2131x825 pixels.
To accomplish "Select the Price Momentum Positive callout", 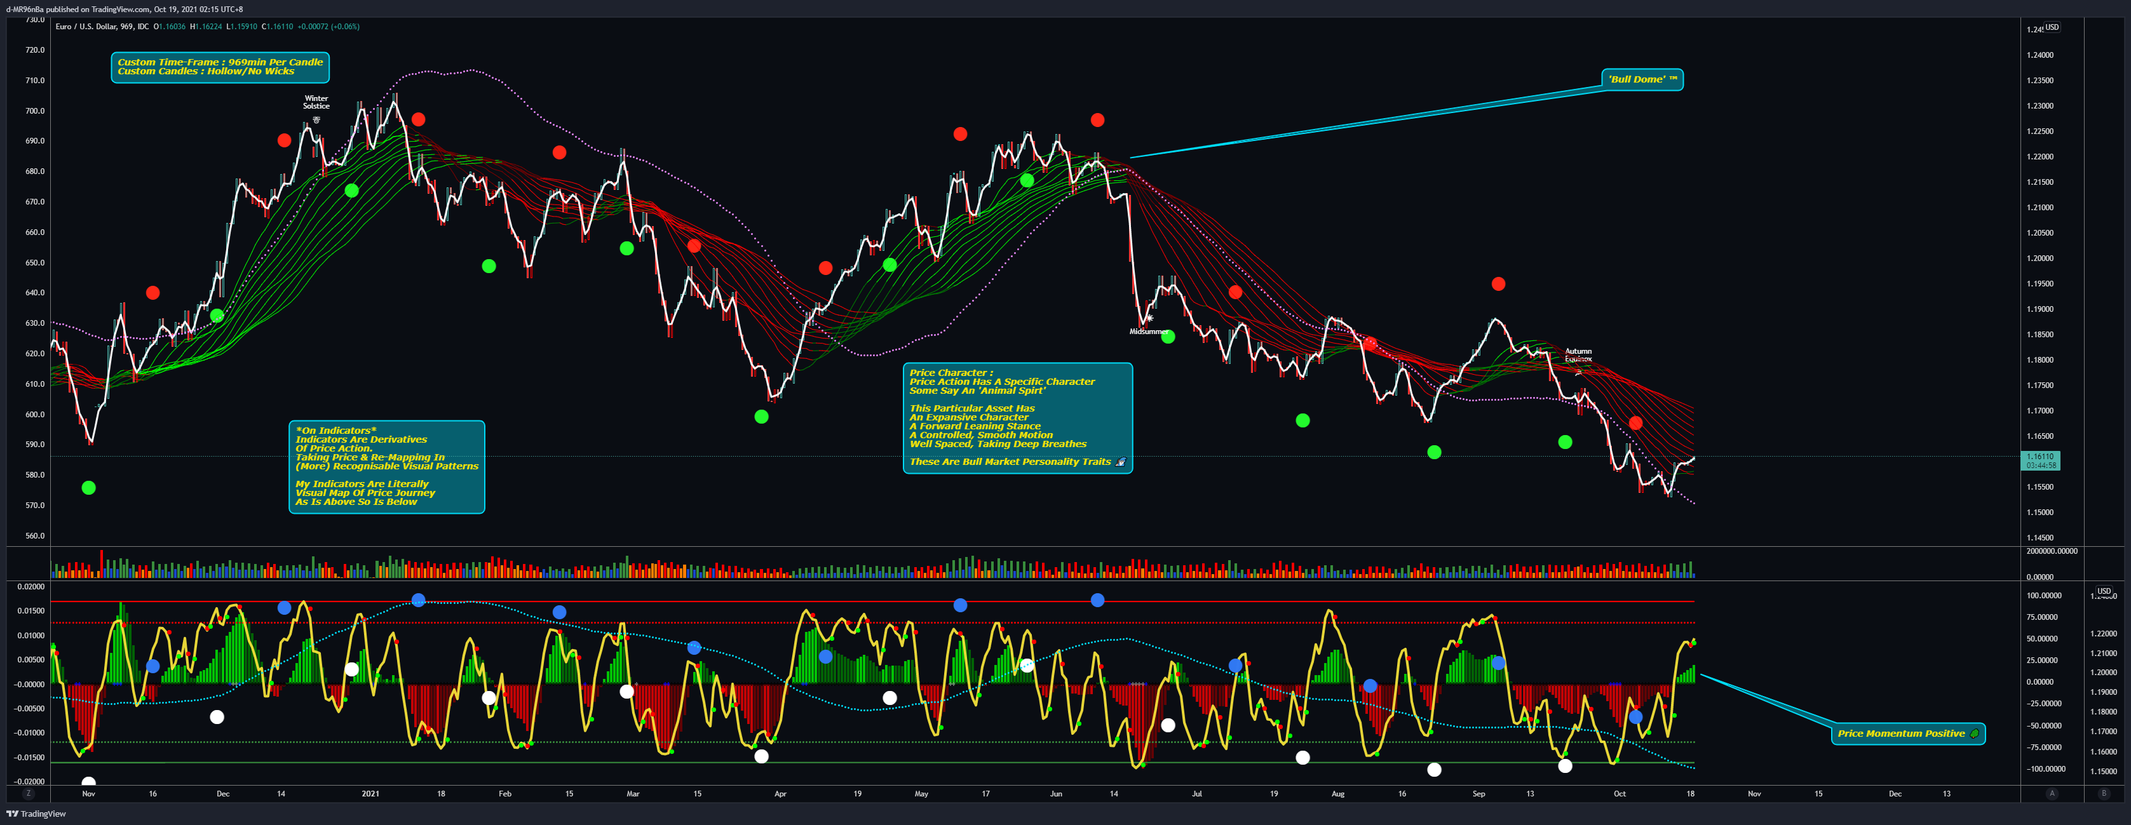I will [x=1907, y=734].
